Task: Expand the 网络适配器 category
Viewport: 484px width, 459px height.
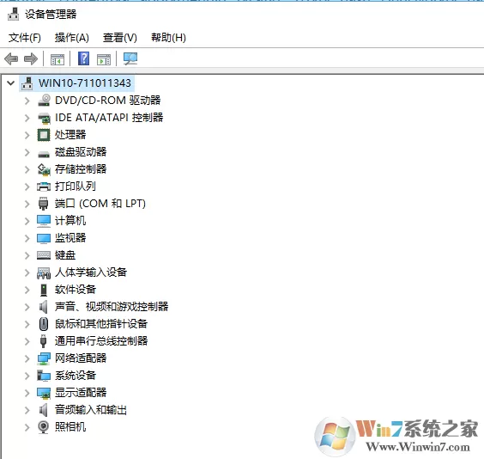Action: pos(27,358)
